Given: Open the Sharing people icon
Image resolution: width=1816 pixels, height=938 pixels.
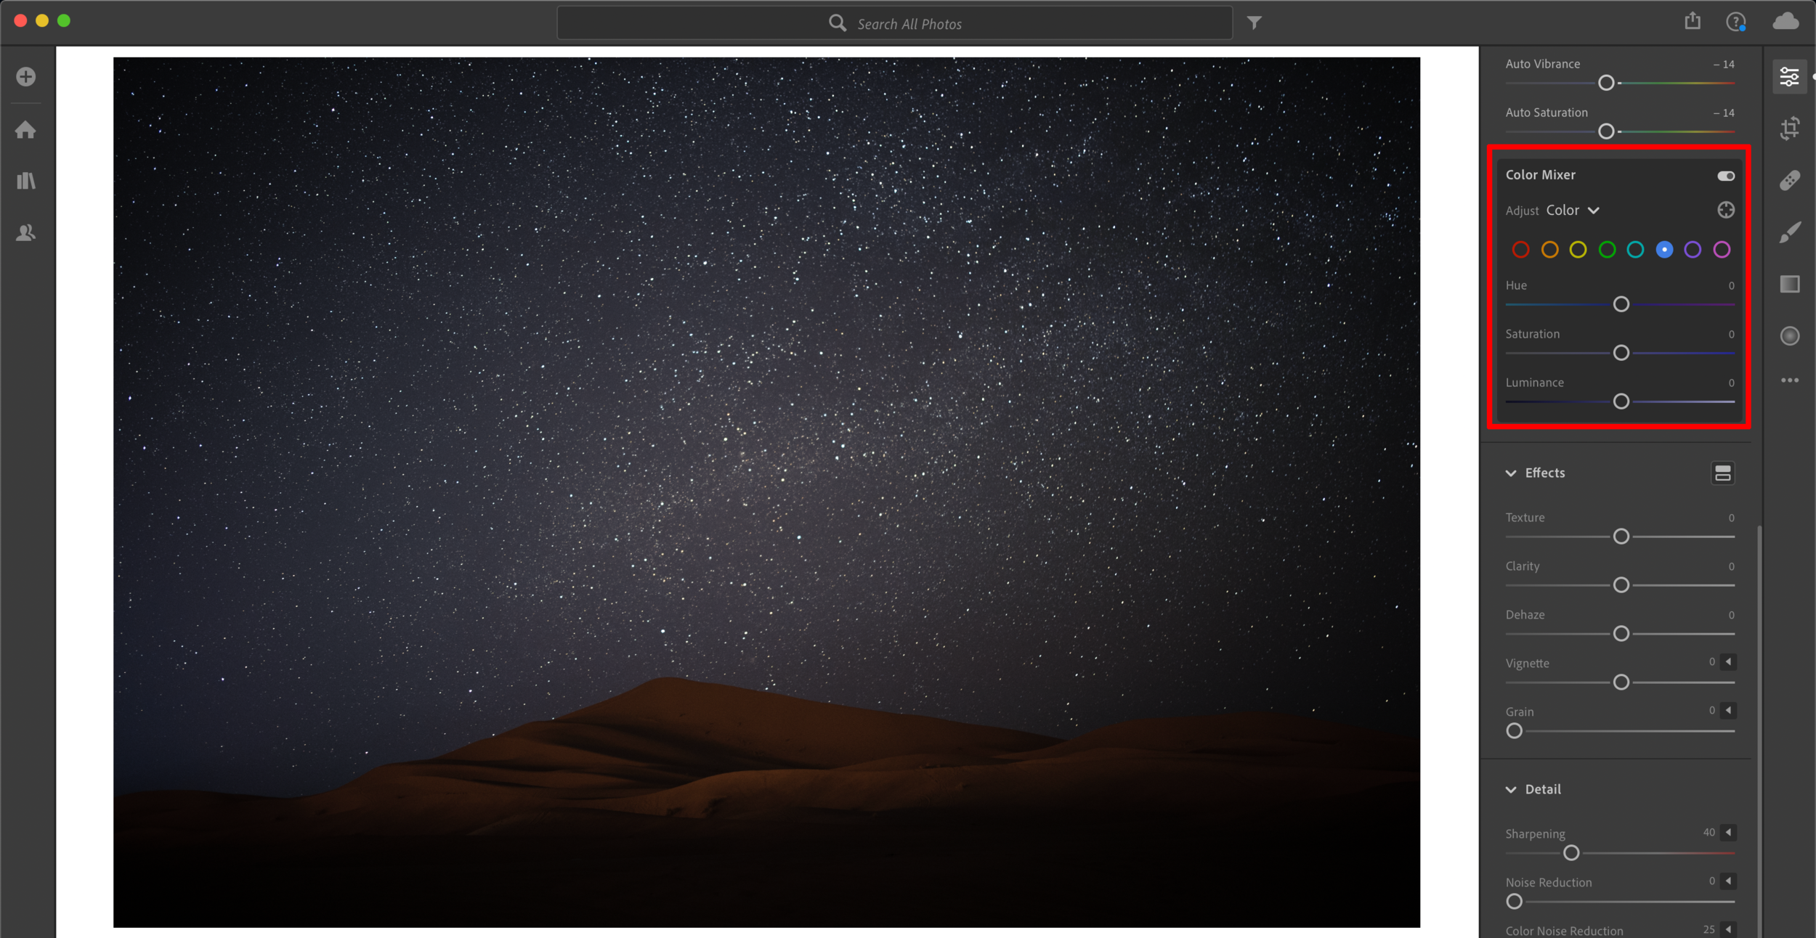Looking at the screenshot, I should coord(26,233).
